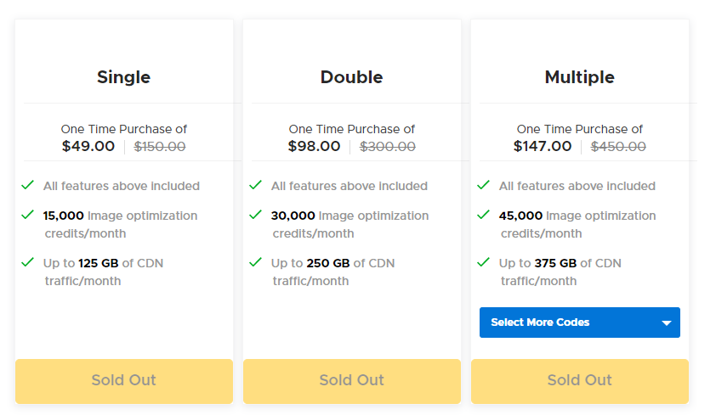Click checkmark beside Double's 'All features above included'

255,185
